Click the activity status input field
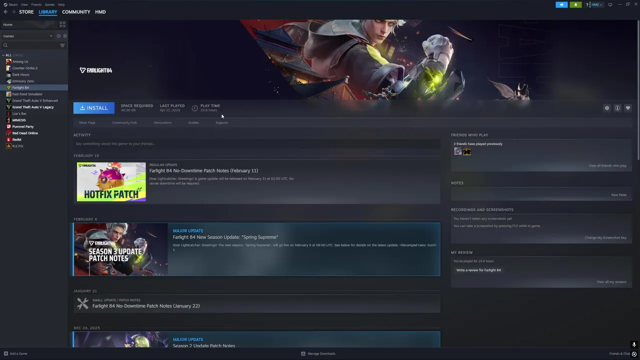 [257, 143]
